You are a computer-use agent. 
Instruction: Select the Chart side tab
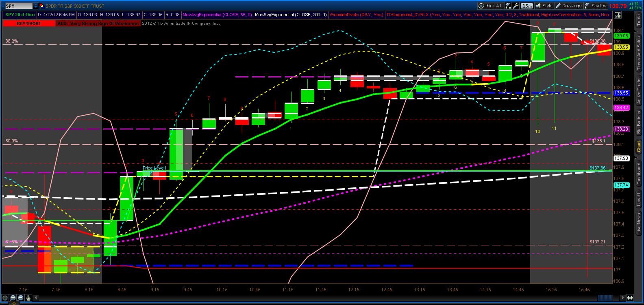click(639, 147)
